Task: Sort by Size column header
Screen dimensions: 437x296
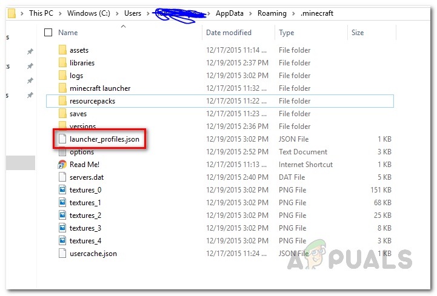Action: coord(358,33)
